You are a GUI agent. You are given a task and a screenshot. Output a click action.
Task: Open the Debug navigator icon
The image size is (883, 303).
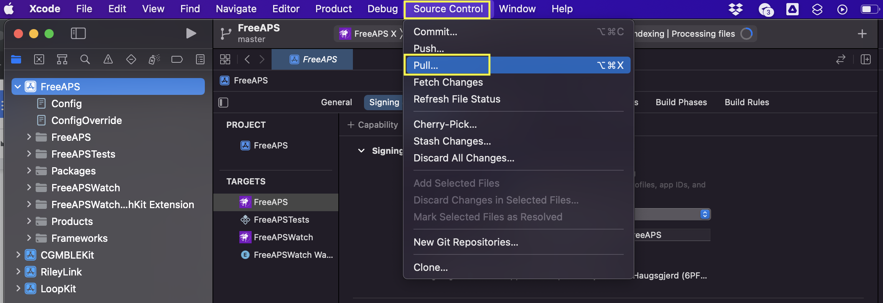coord(154,59)
